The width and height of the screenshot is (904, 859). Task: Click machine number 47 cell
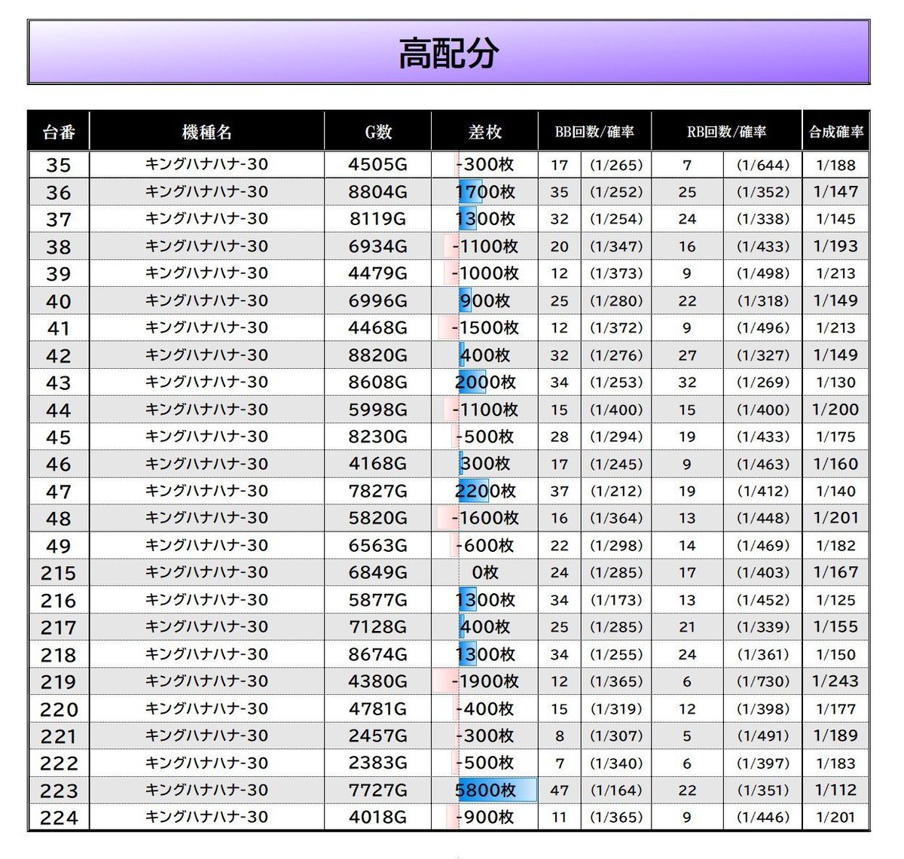[x=59, y=491]
